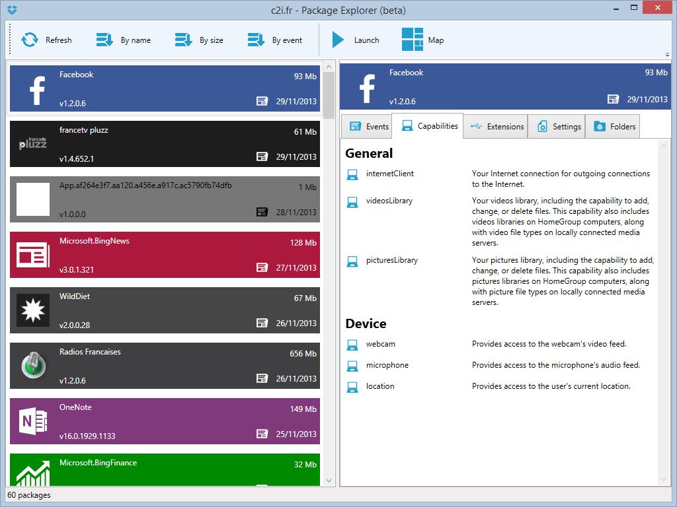Screen dimensions: 677x507
Task: Click event icon beside WildDiet 26/11/2013
Action: click(262, 323)
